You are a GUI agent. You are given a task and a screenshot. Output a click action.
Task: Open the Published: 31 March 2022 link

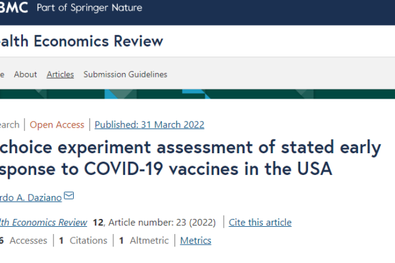(149, 125)
